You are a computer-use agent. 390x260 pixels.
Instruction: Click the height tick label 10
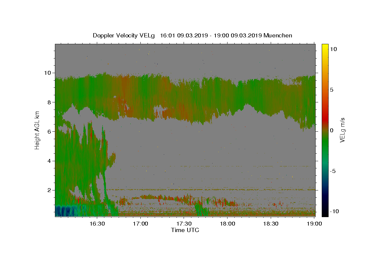(x=48, y=73)
